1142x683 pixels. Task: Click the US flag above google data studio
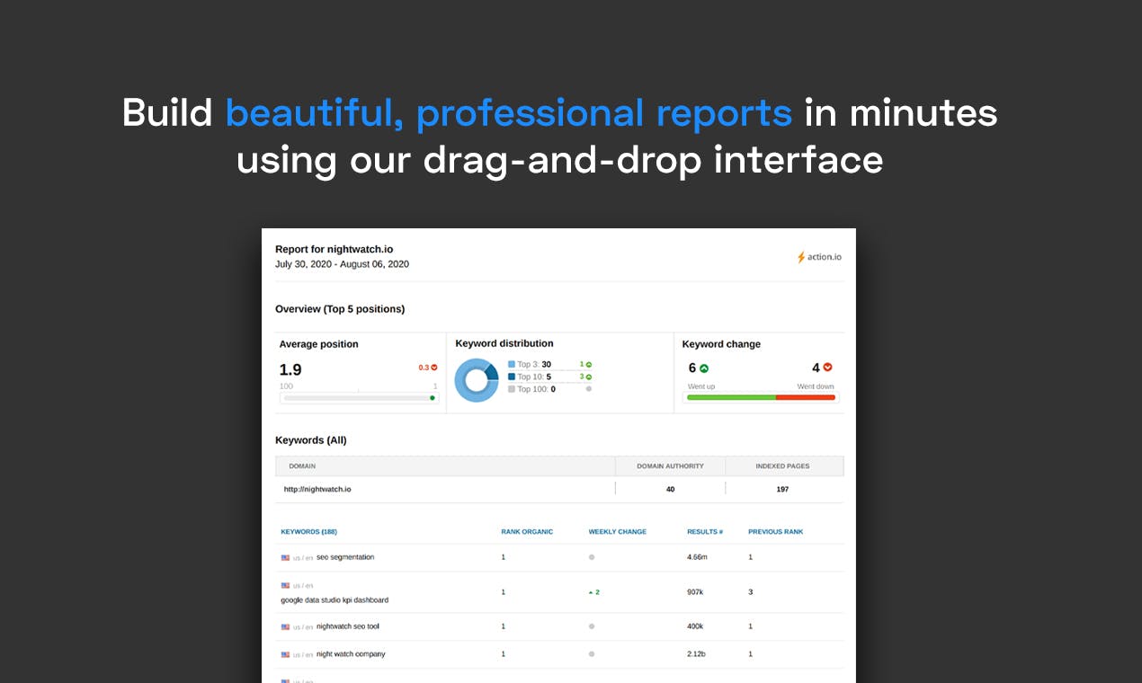pyautogui.click(x=285, y=585)
